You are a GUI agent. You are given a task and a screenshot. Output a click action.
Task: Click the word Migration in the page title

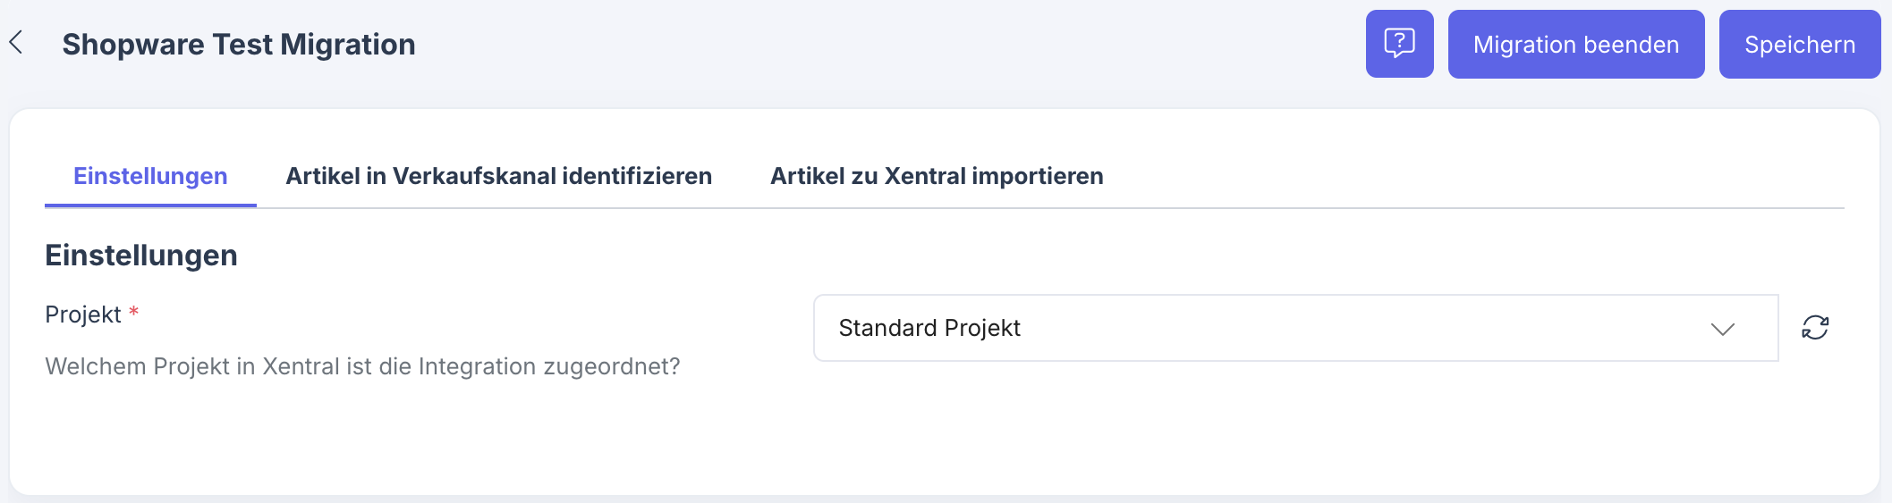(x=347, y=45)
